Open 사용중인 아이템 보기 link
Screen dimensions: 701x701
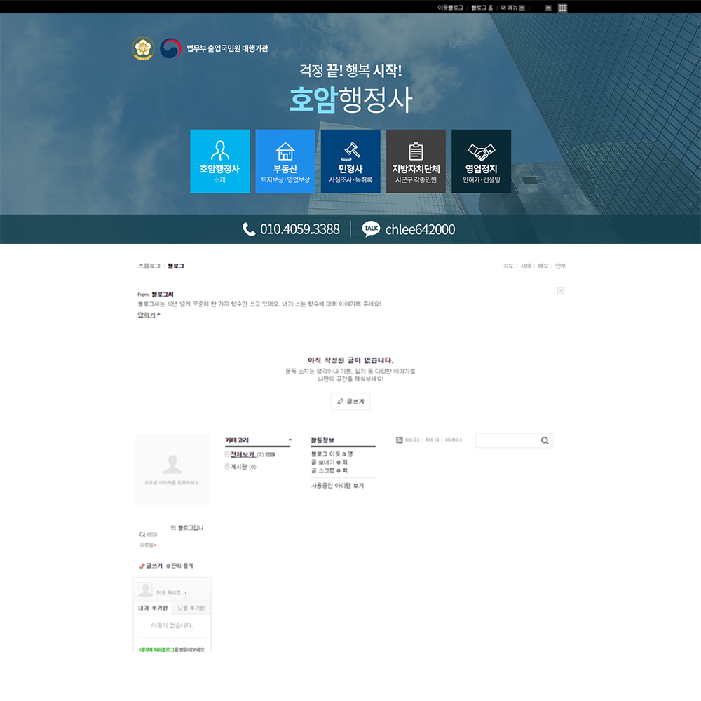click(337, 485)
